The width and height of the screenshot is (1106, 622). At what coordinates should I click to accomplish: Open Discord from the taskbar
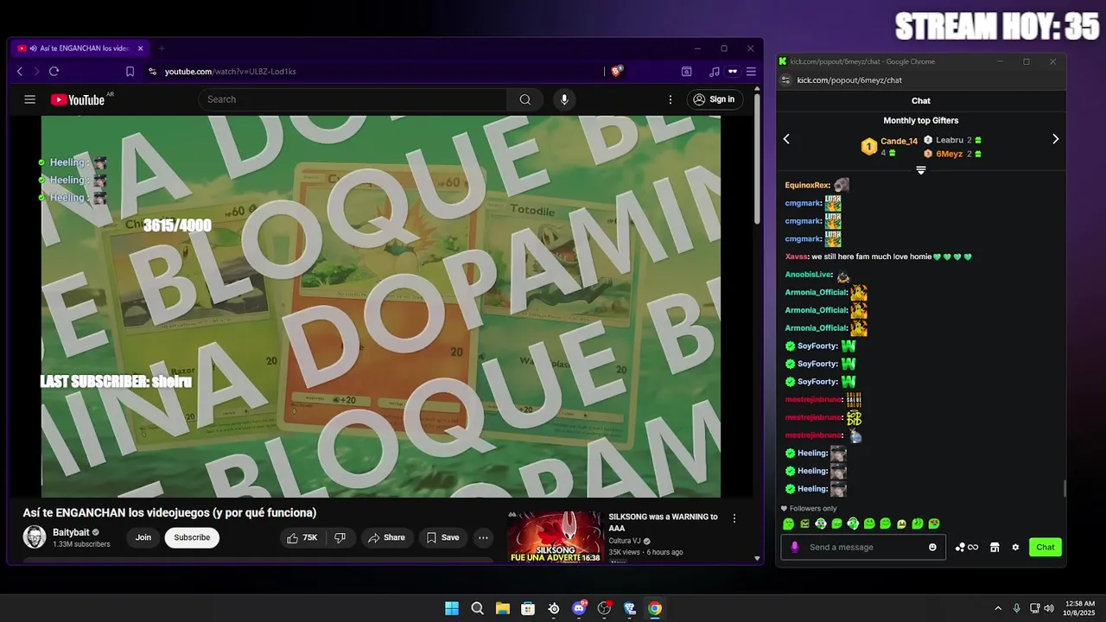pyautogui.click(x=579, y=608)
